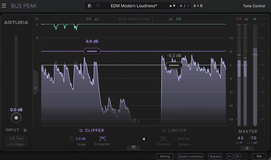Click the user add icon above graph
This screenshot has width=271, height=160.
coord(37,19)
